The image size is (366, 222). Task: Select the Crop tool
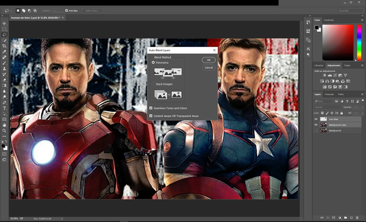(4, 46)
